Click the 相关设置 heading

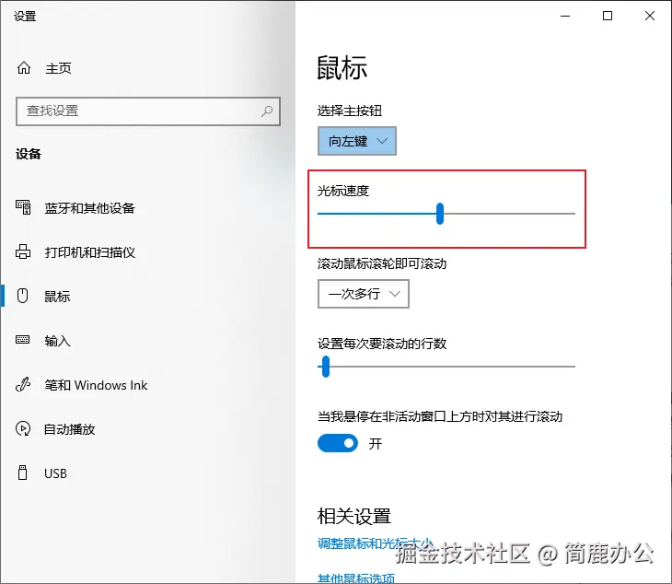click(x=354, y=516)
